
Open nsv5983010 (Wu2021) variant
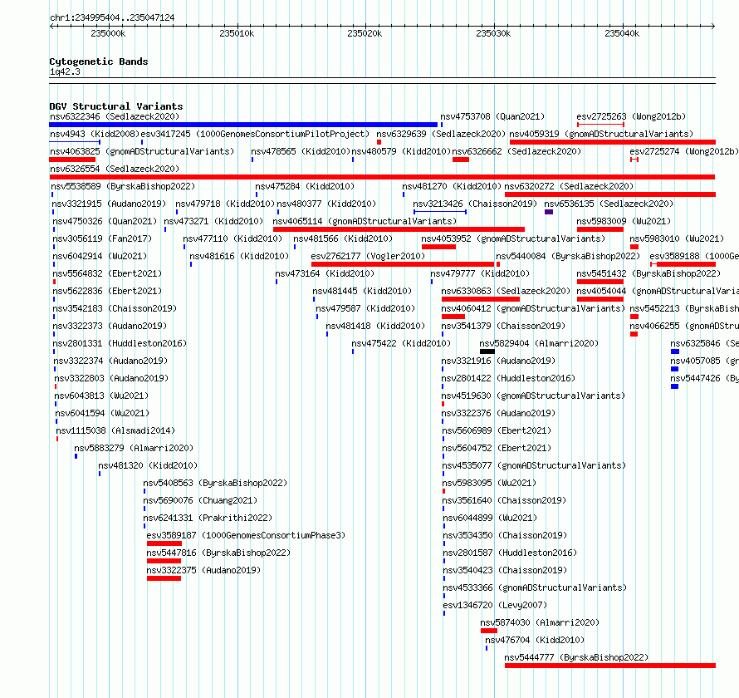(x=677, y=238)
